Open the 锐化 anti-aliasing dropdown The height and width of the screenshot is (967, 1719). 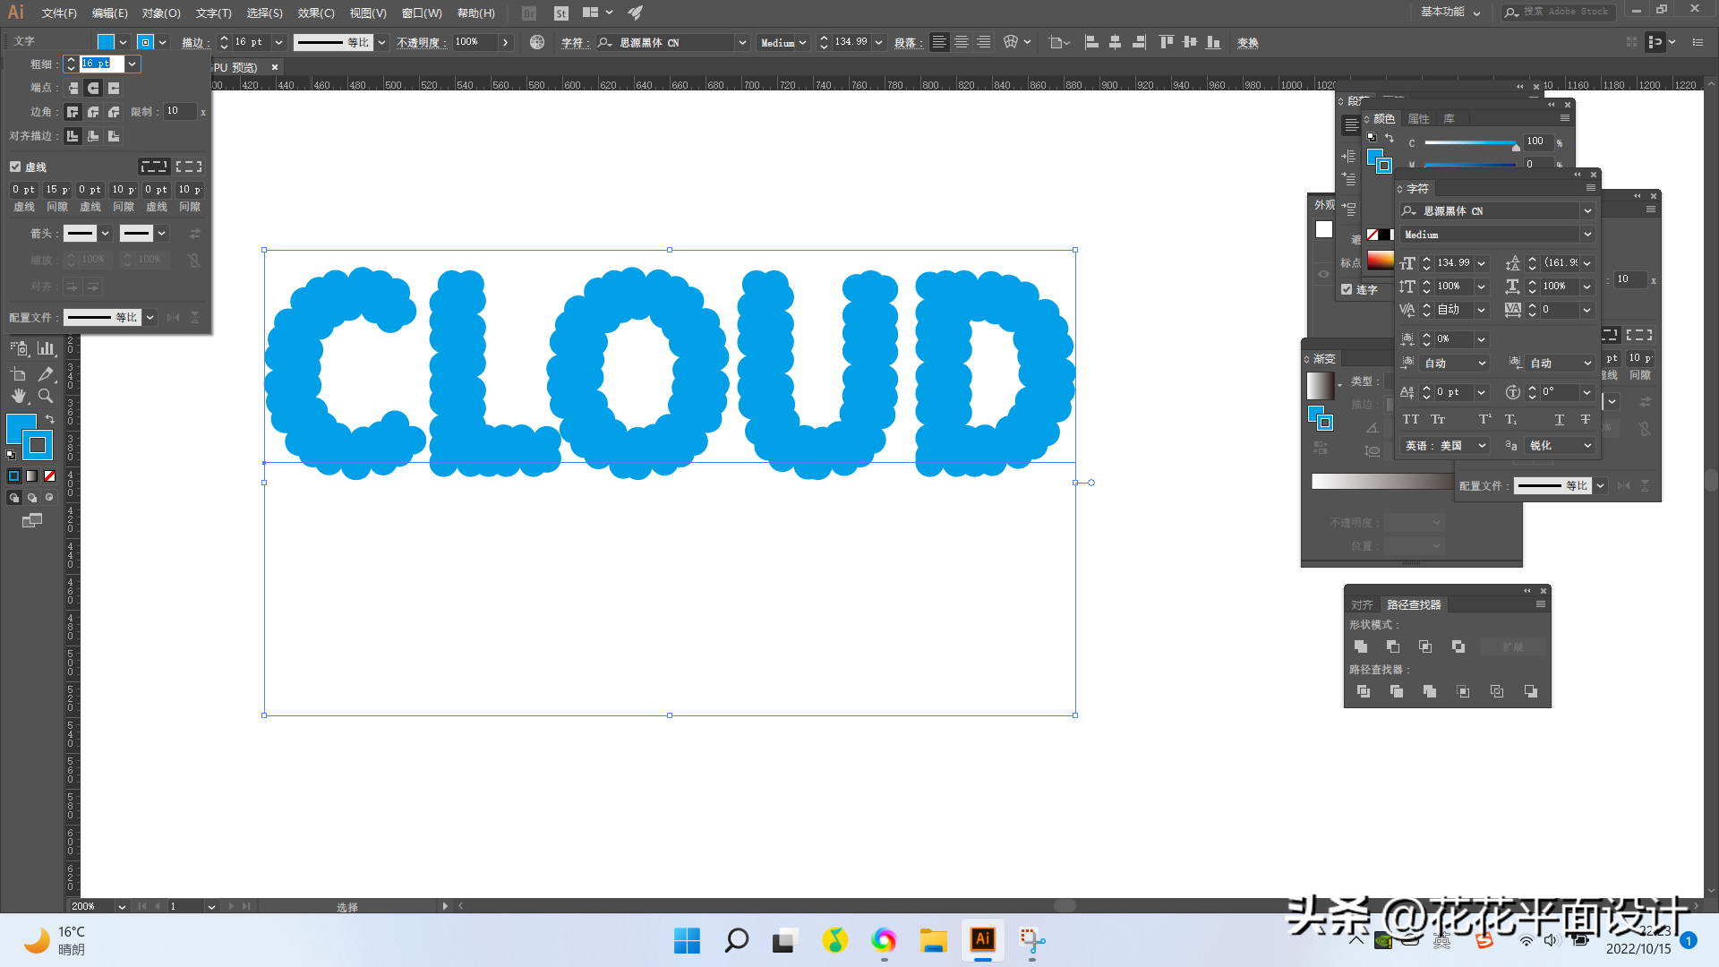[1587, 445]
